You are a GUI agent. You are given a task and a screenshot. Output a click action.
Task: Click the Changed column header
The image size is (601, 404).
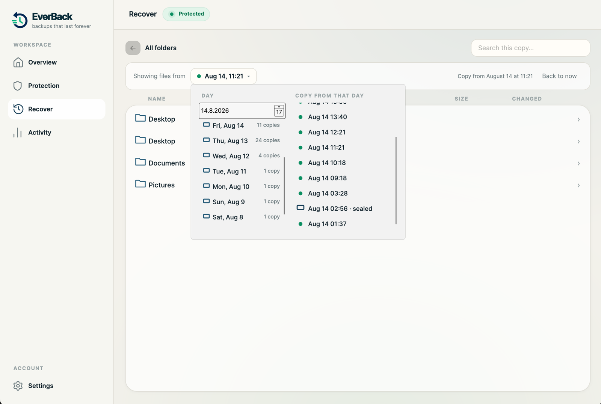coord(527,99)
